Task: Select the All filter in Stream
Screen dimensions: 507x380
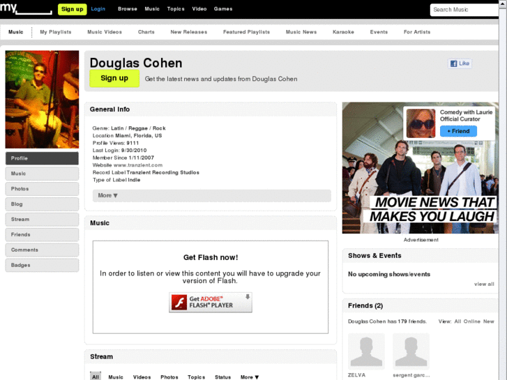Action: [96, 377]
